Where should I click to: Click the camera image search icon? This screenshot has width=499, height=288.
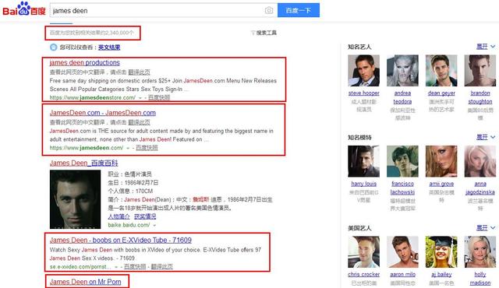click(x=269, y=10)
